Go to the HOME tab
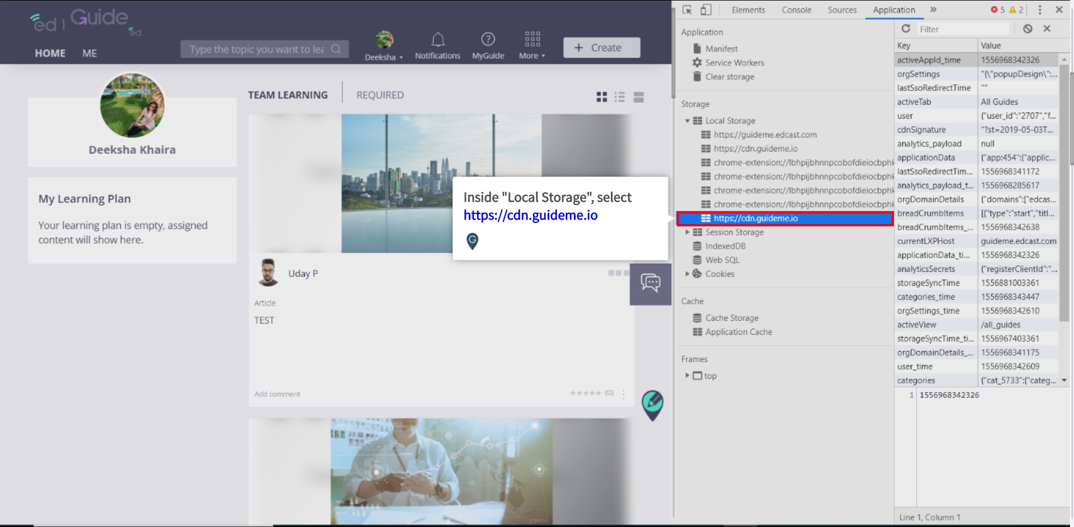1074x527 pixels. coord(50,53)
